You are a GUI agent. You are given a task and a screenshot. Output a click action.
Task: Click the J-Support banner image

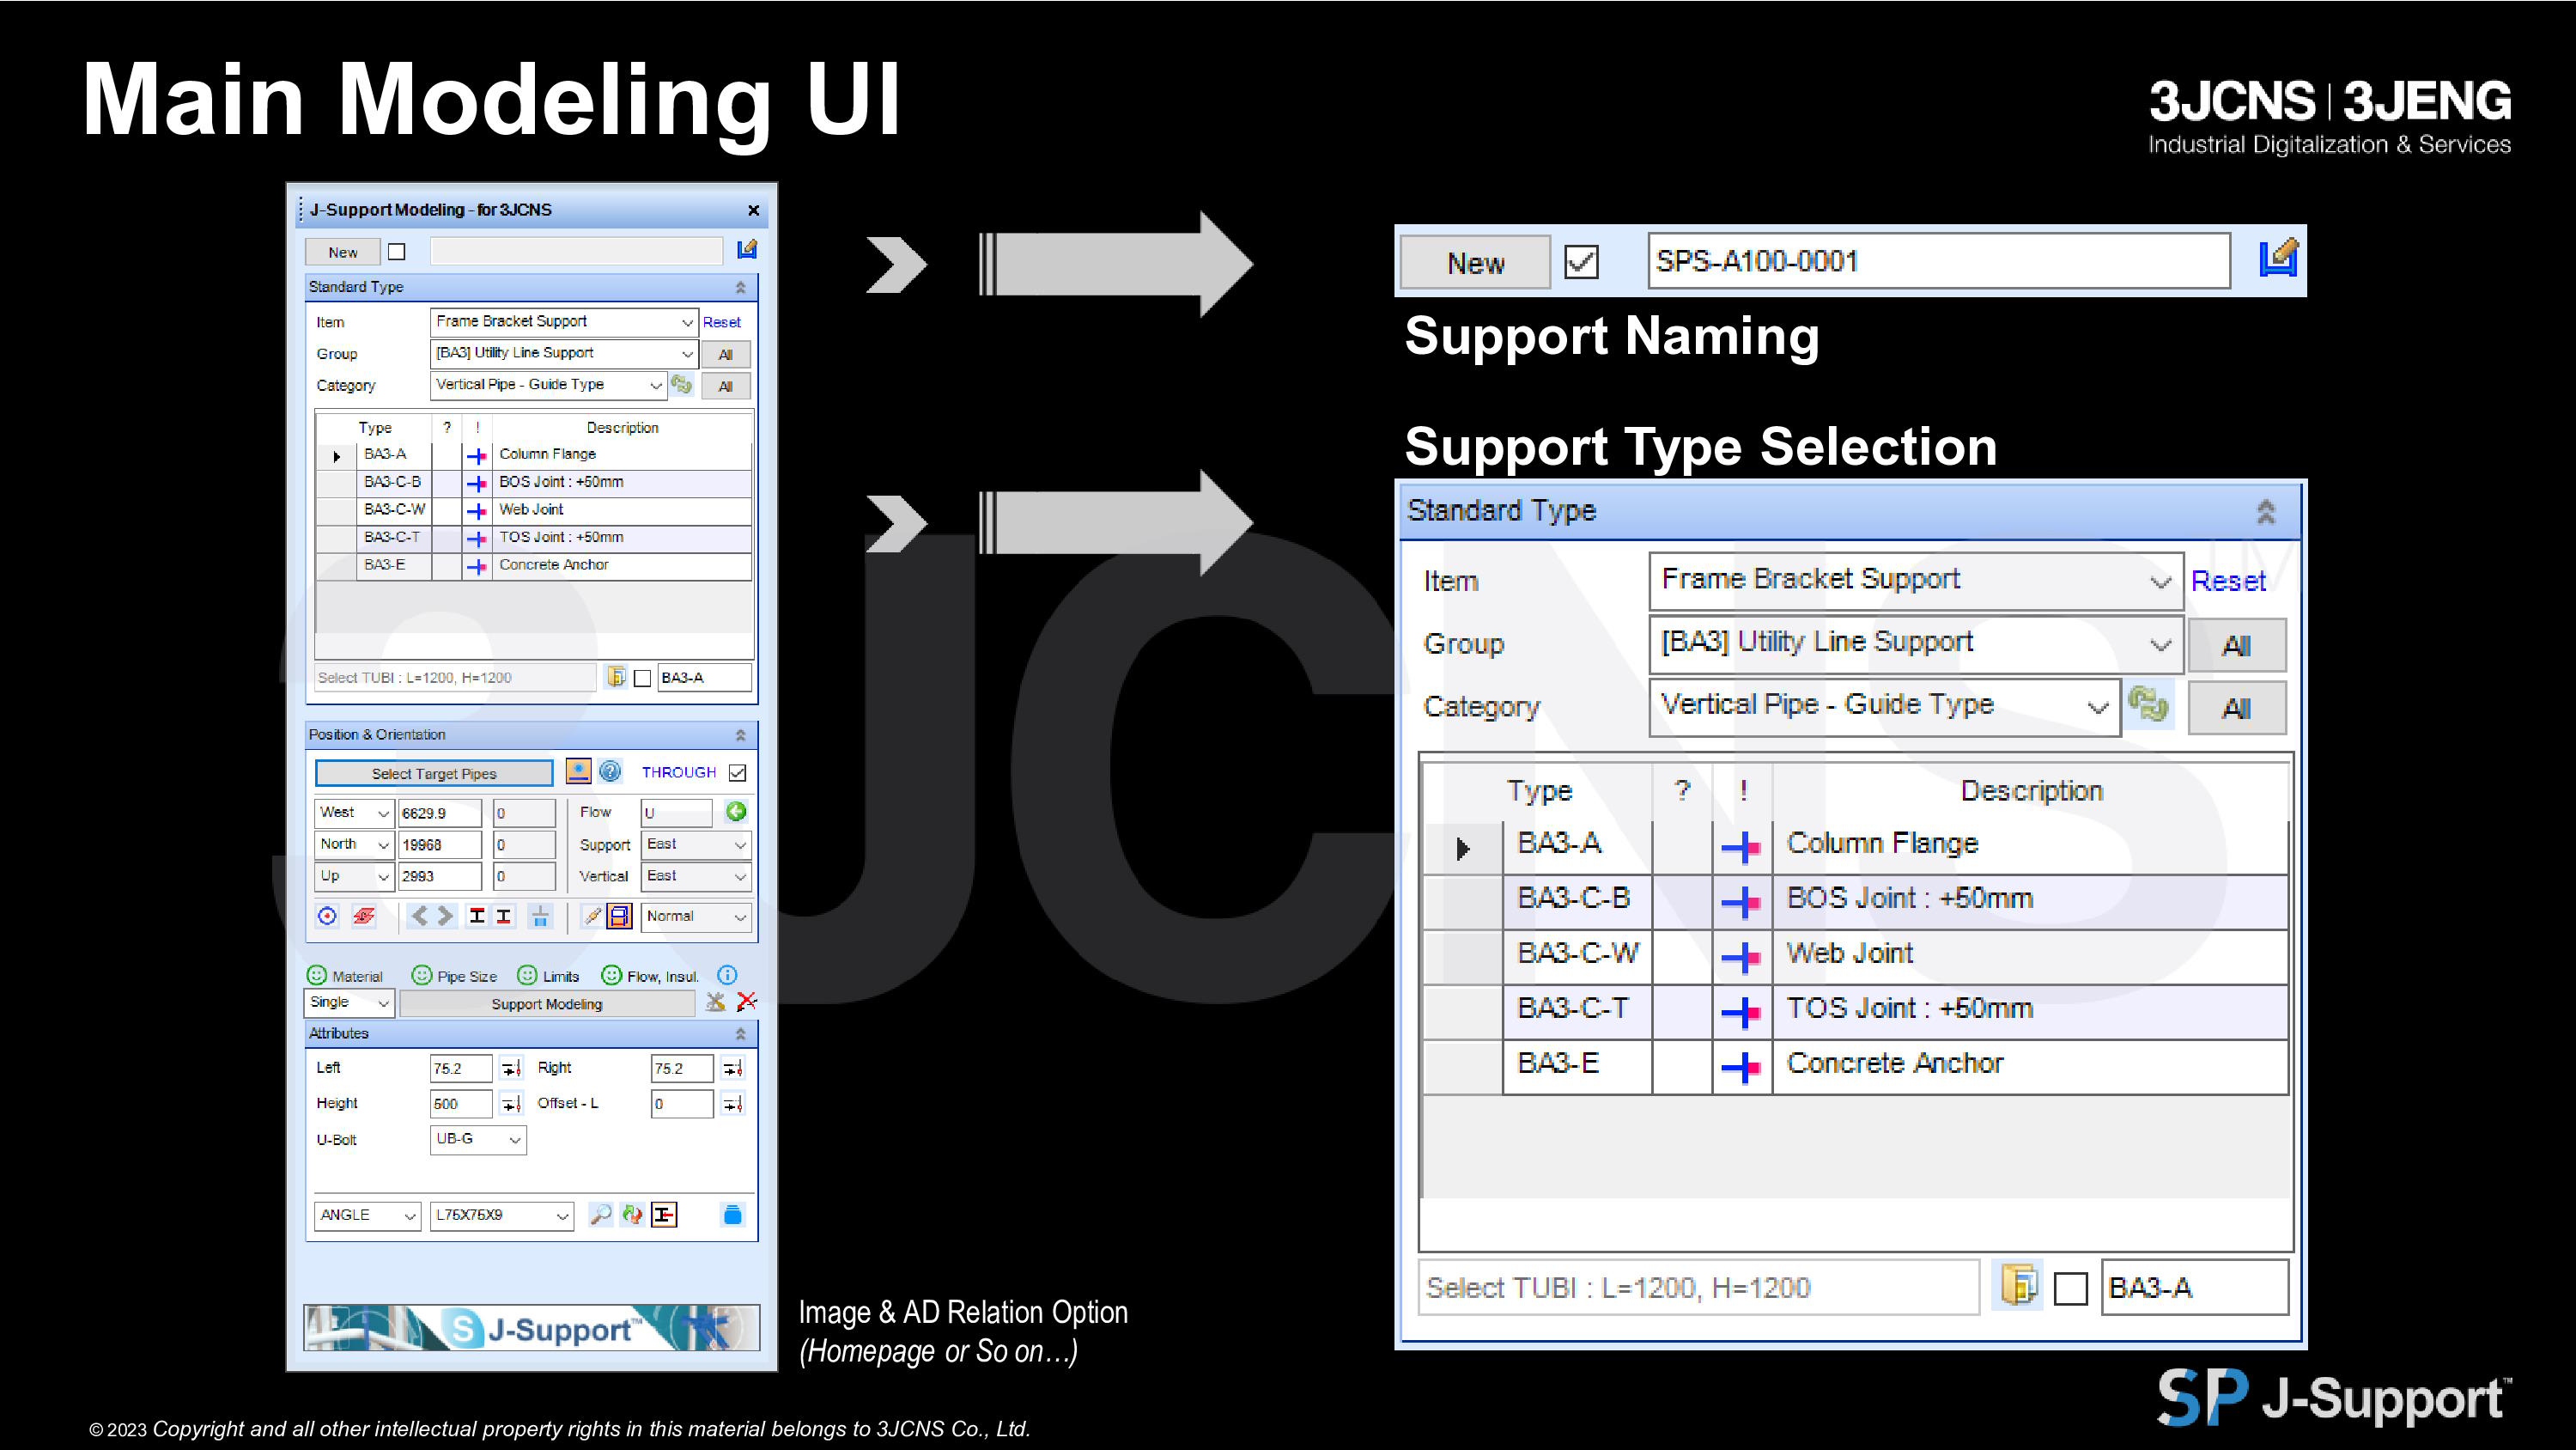tap(531, 1328)
